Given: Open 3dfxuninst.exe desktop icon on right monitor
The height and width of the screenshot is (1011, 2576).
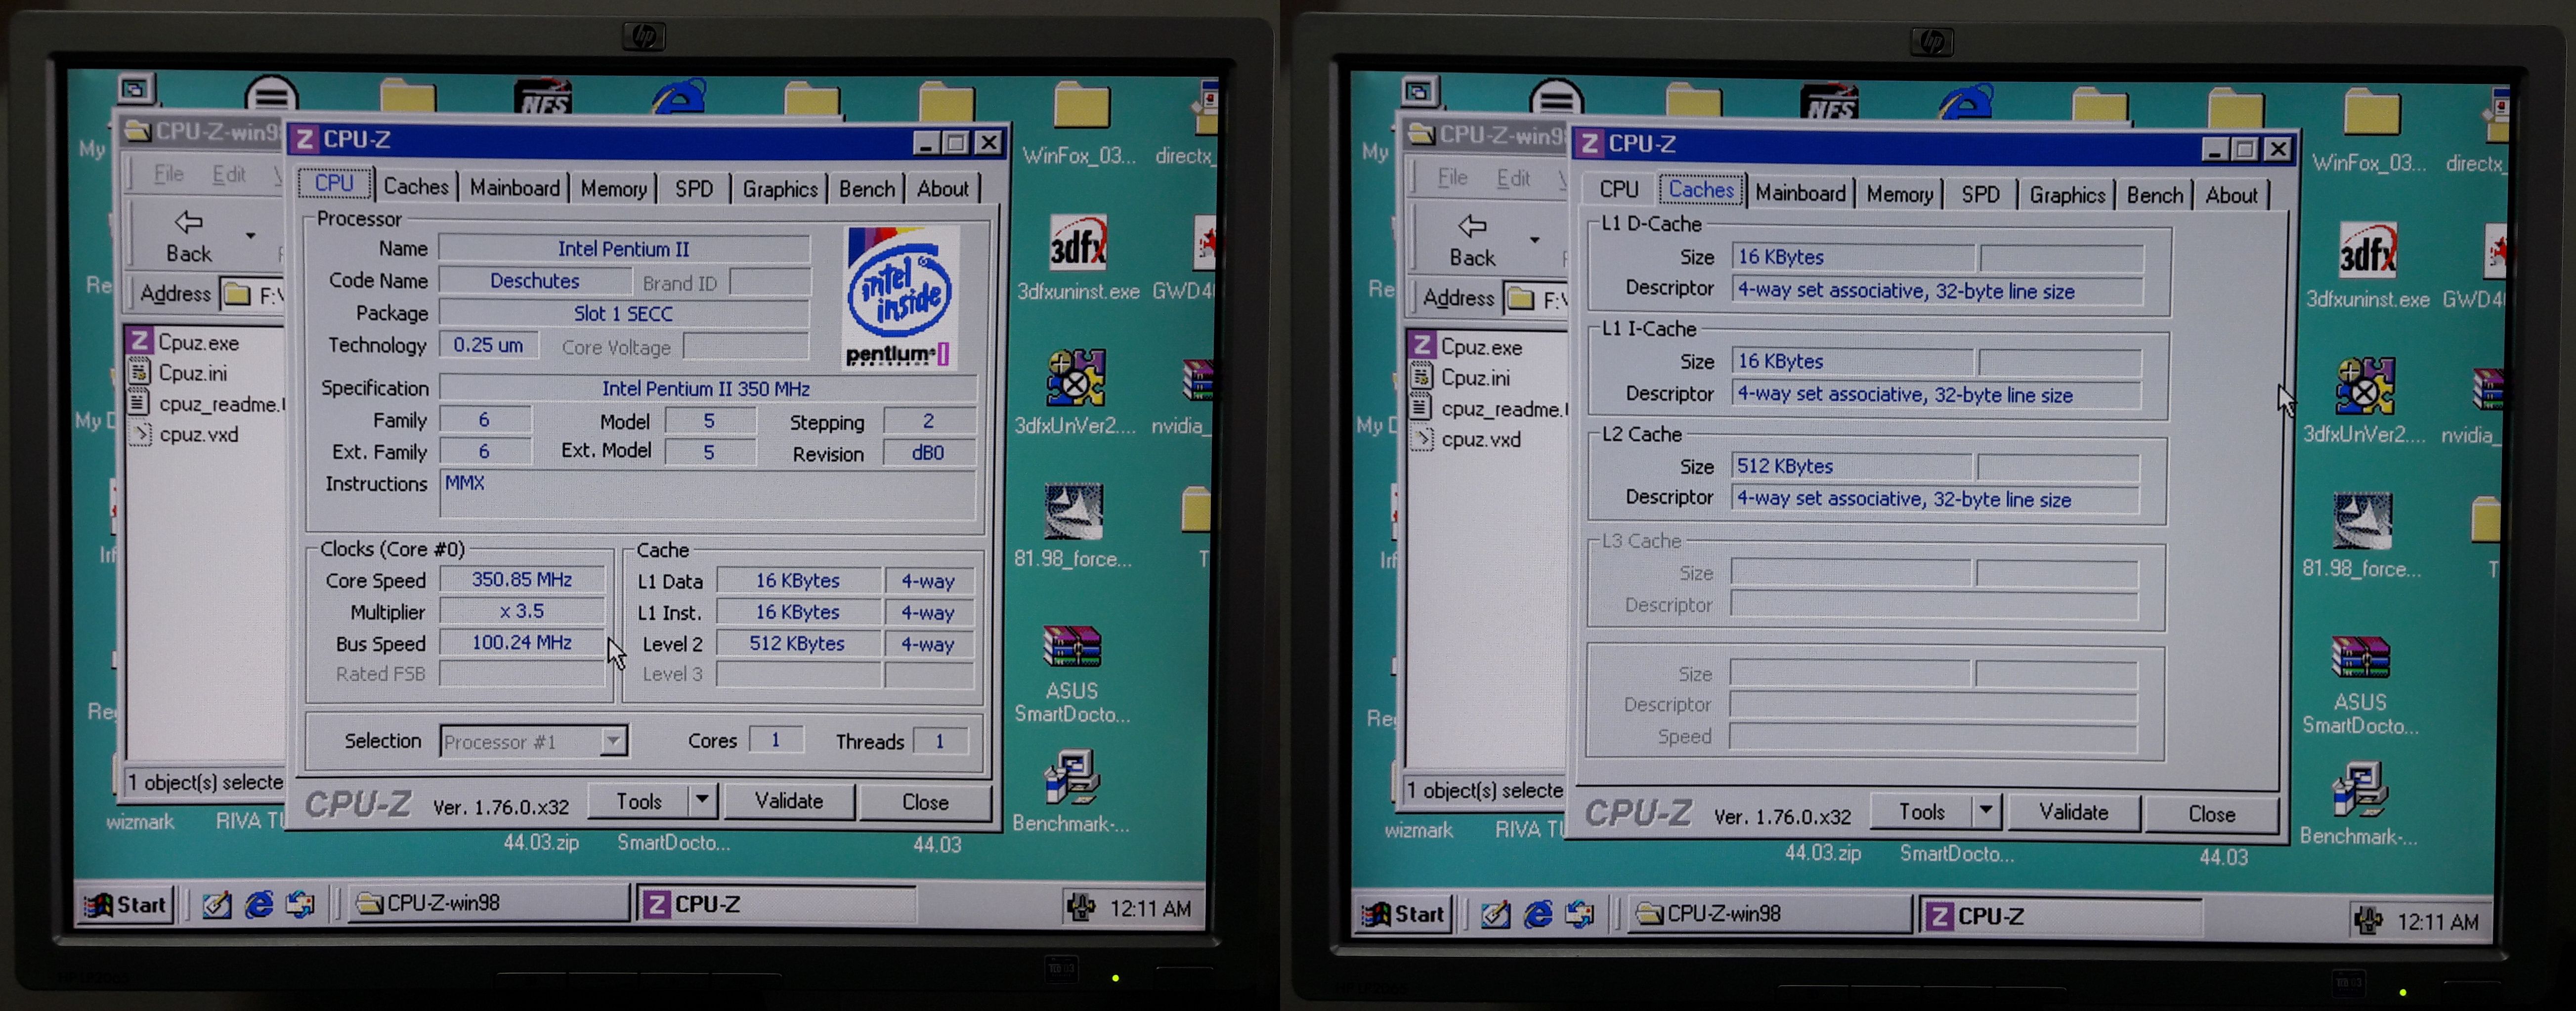Looking at the screenshot, I should 2367,250.
